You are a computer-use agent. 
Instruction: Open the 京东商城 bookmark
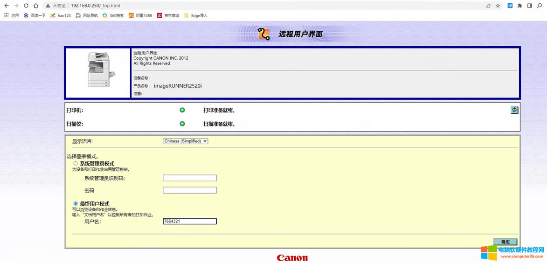coord(168,15)
